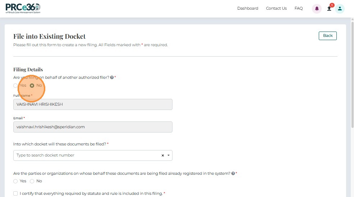Click help icon beside authorized filer question
This screenshot has height=197, width=354.
112,77
